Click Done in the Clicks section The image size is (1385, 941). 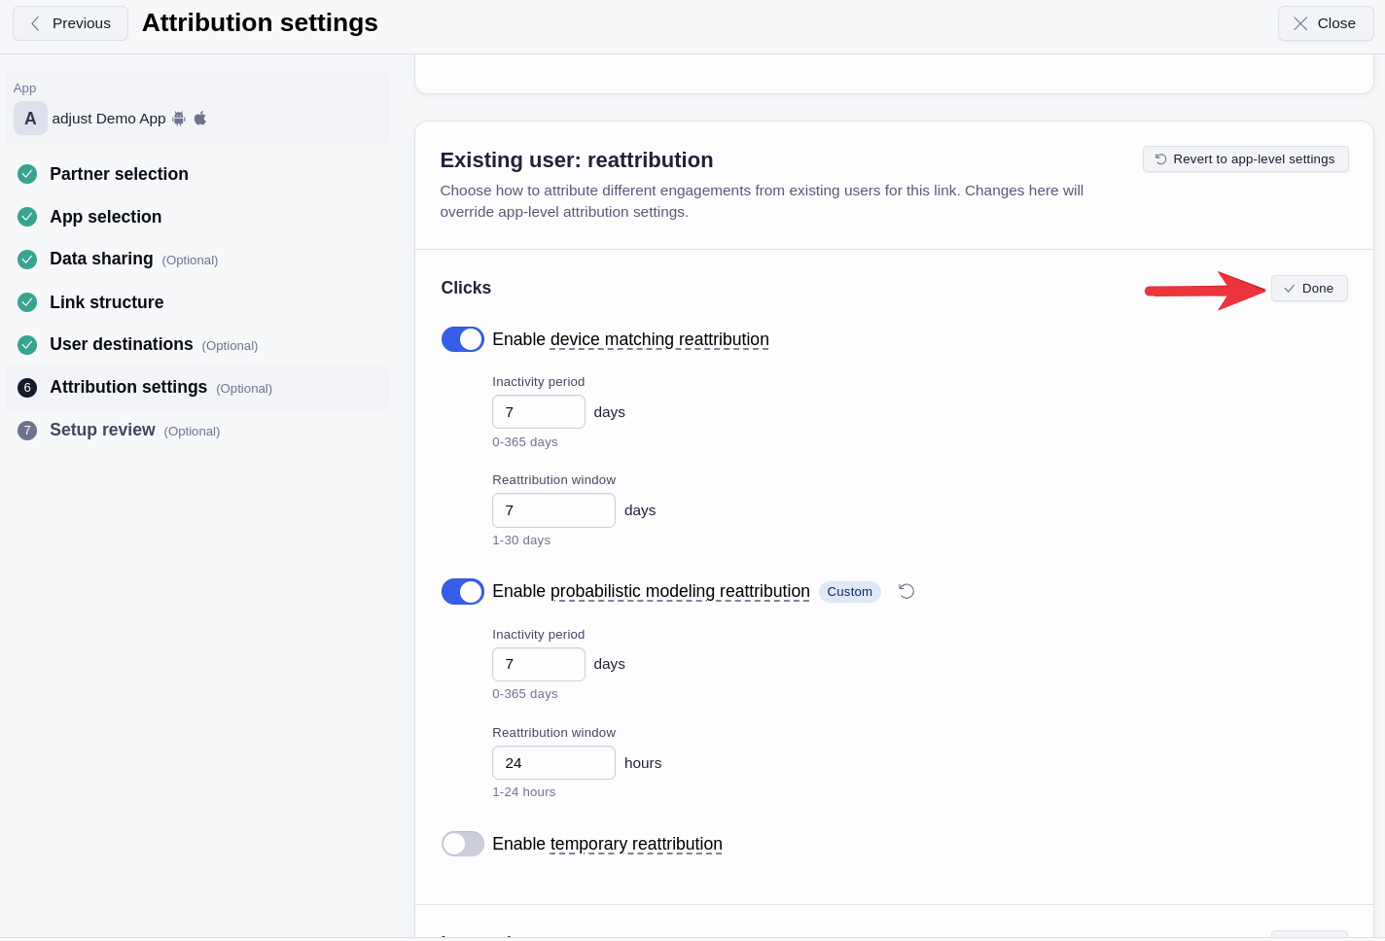click(1309, 289)
